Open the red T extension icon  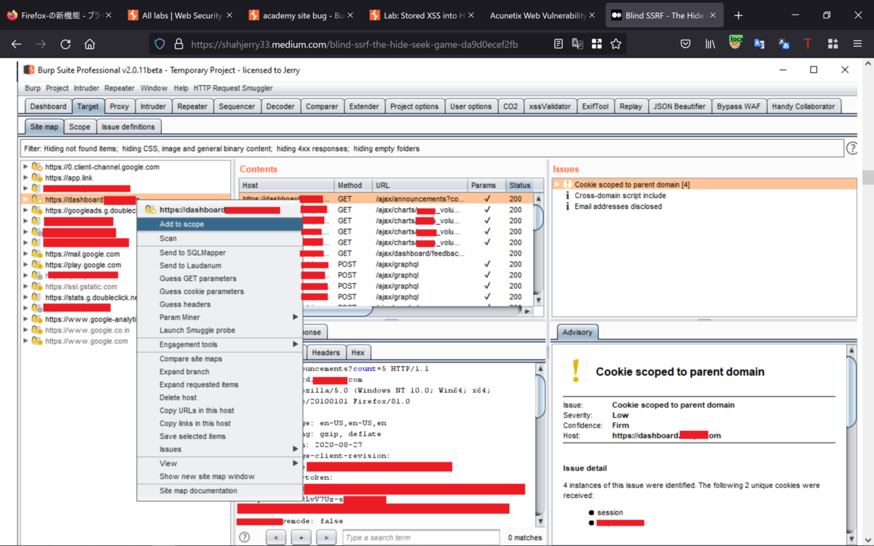tap(808, 44)
